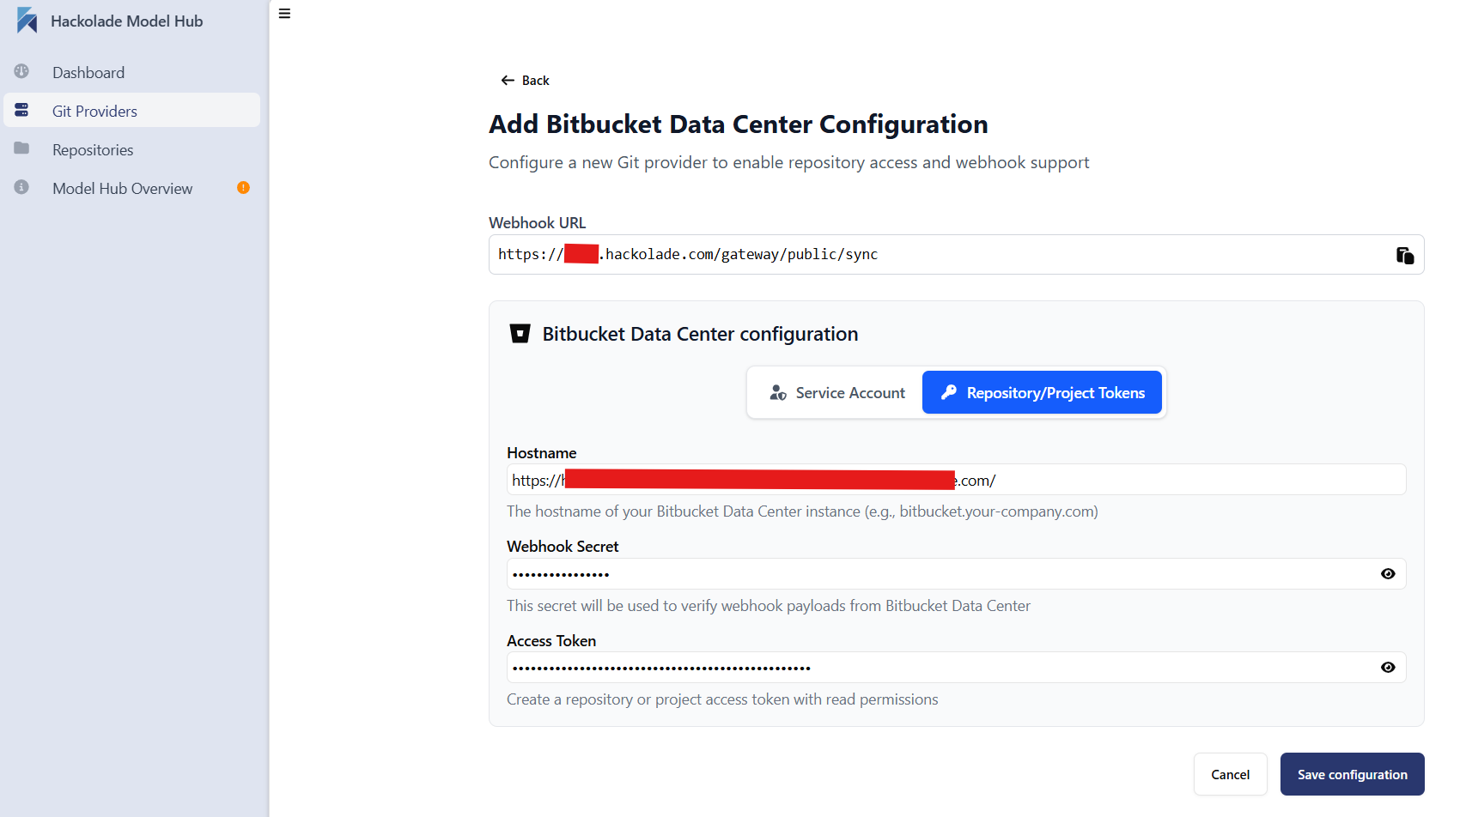Screen dimensions: 1466x817
Task: Show the Access Token value
Action: point(1388,667)
